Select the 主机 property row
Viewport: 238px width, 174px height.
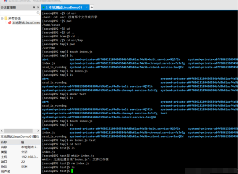point(20,157)
